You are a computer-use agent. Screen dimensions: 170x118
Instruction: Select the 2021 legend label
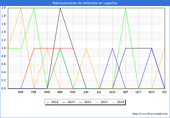104,102
